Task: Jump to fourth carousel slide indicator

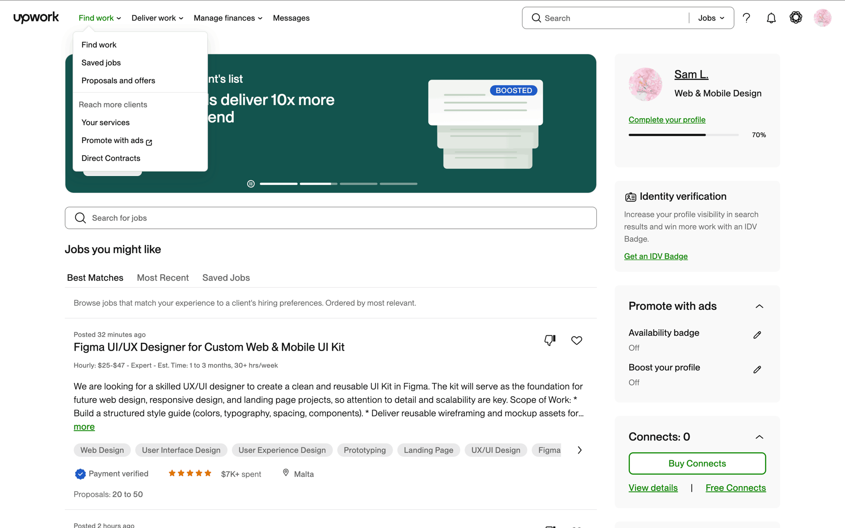Action: click(x=399, y=184)
